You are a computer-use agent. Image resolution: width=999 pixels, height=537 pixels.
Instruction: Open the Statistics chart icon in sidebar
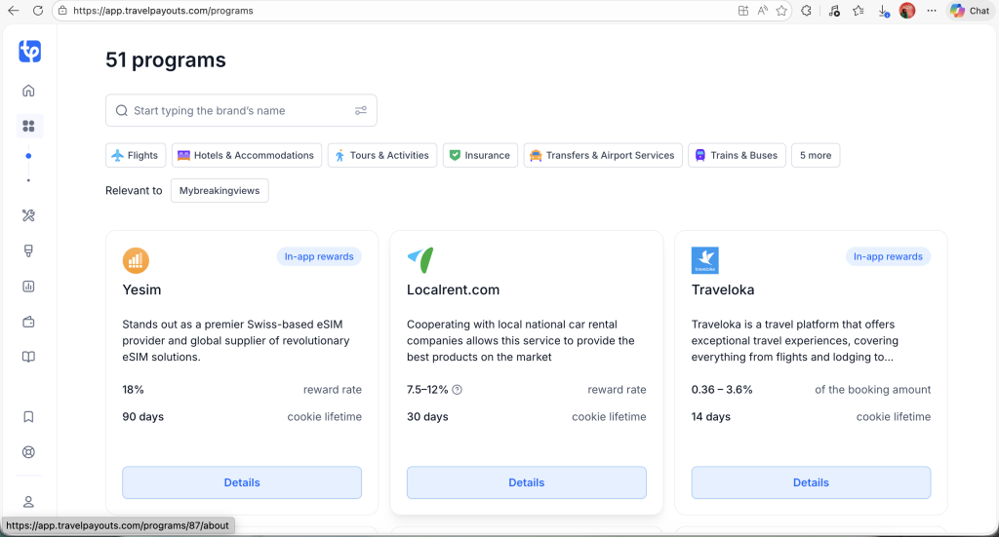[28, 287]
